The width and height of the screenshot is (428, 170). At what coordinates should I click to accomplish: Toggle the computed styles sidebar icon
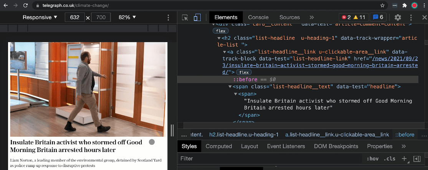pyautogui.click(x=416, y=159)
